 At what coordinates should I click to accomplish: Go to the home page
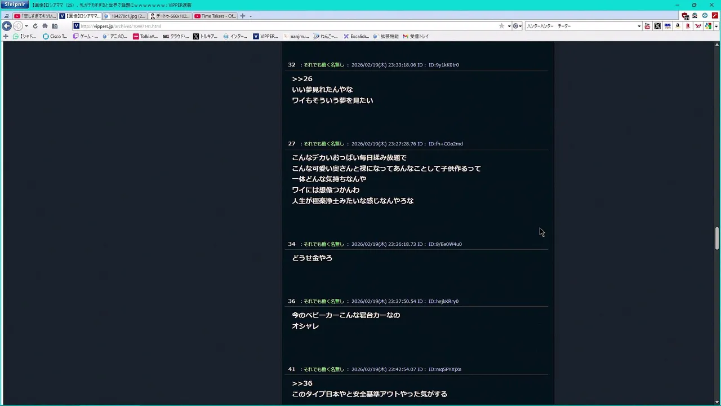(x=45, y=26)
